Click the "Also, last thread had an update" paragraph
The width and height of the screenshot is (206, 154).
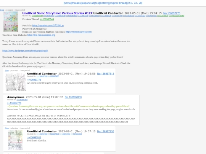point(66,65)
